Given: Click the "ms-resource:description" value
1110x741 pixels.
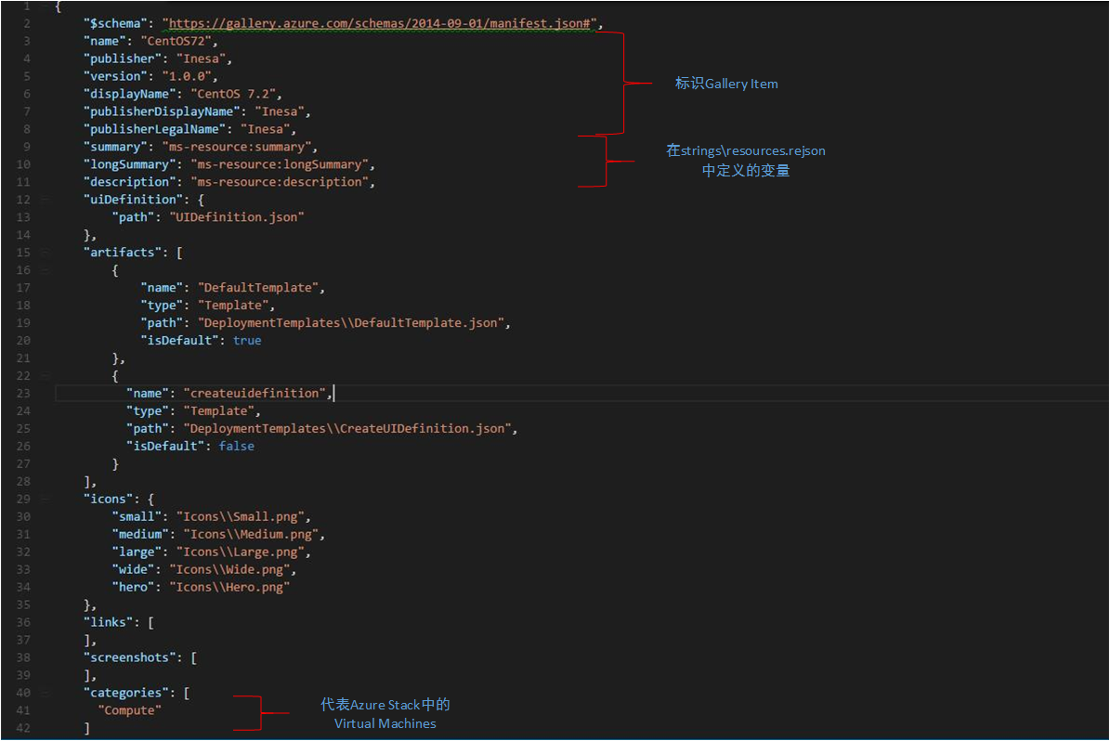Looking at the screenshot, I should tap(280, 182).
